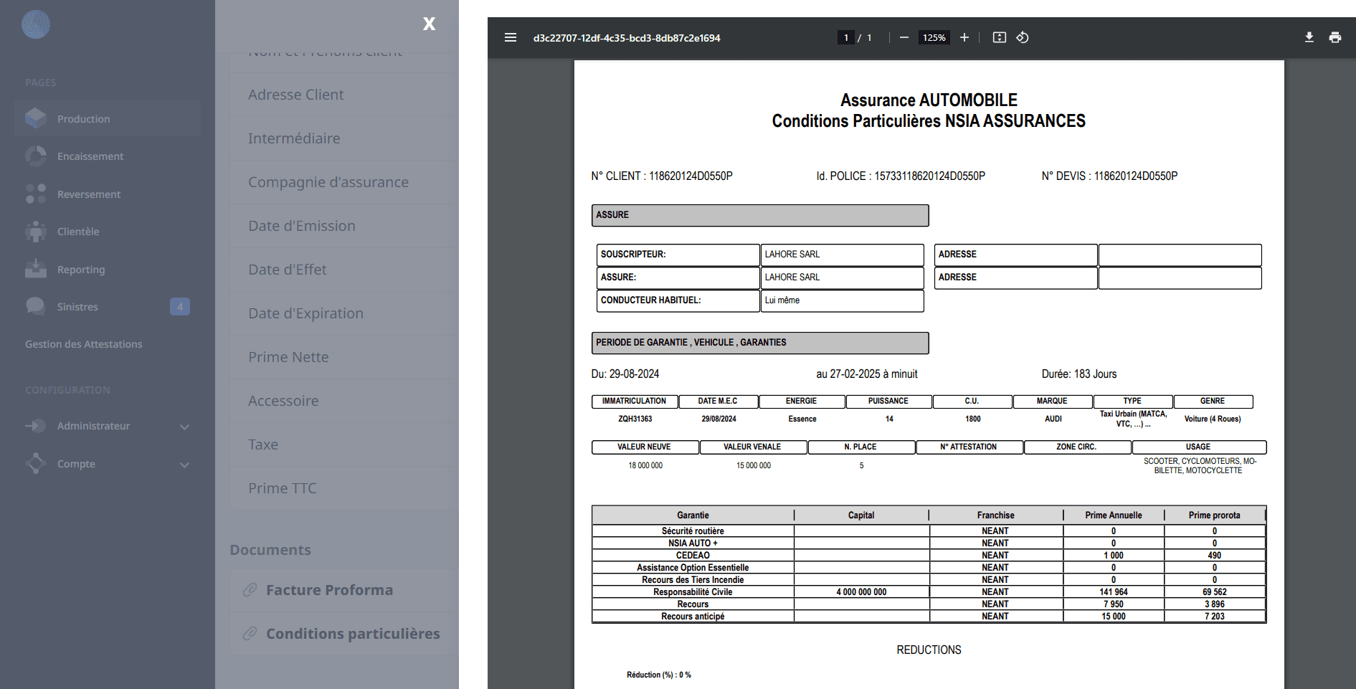Go to the Encaissement page
The width and height of the screenshot is (1356, 689).
90,156
